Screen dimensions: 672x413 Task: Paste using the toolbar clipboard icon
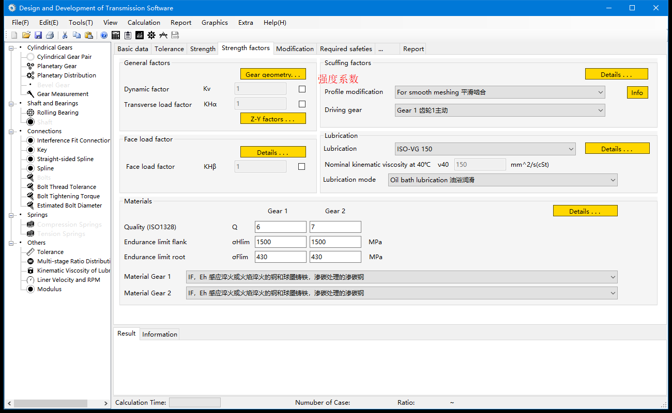tap(89, 35)
